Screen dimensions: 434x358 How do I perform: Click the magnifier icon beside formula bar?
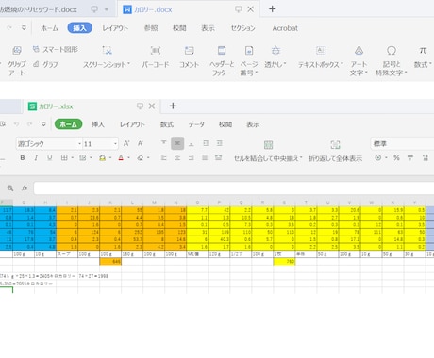(10, 187)
